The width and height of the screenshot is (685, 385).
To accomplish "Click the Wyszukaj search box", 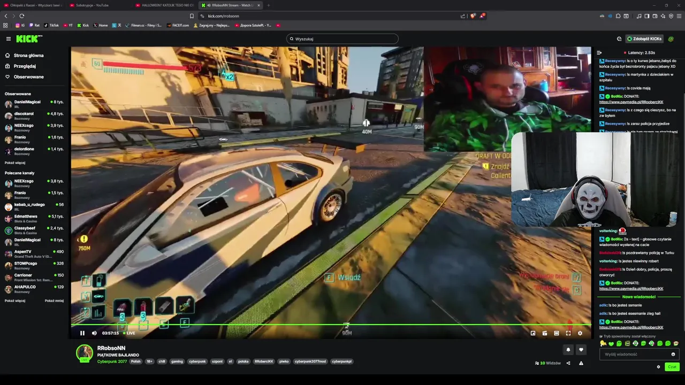I will pos(342,38).
